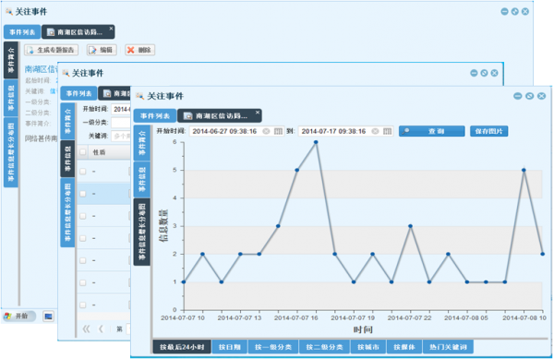Tick the checkbox in the highlighted table row

(83, 194)
